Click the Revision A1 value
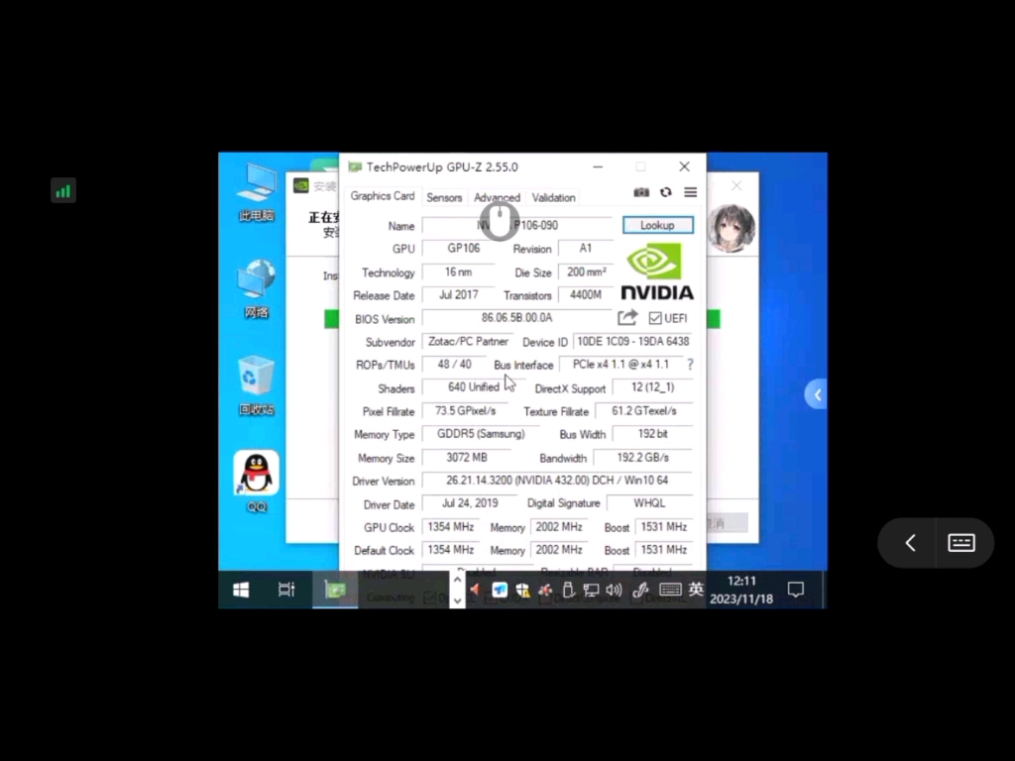 pos(585,249)
